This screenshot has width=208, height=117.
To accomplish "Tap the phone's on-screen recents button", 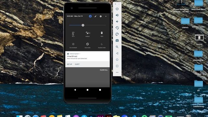I will click(100, 90).
